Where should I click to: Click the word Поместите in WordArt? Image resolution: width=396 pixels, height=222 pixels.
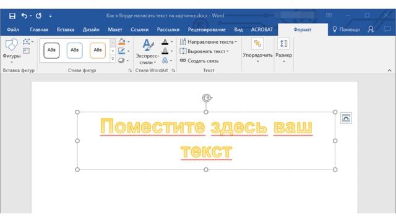tap(153, 126)
